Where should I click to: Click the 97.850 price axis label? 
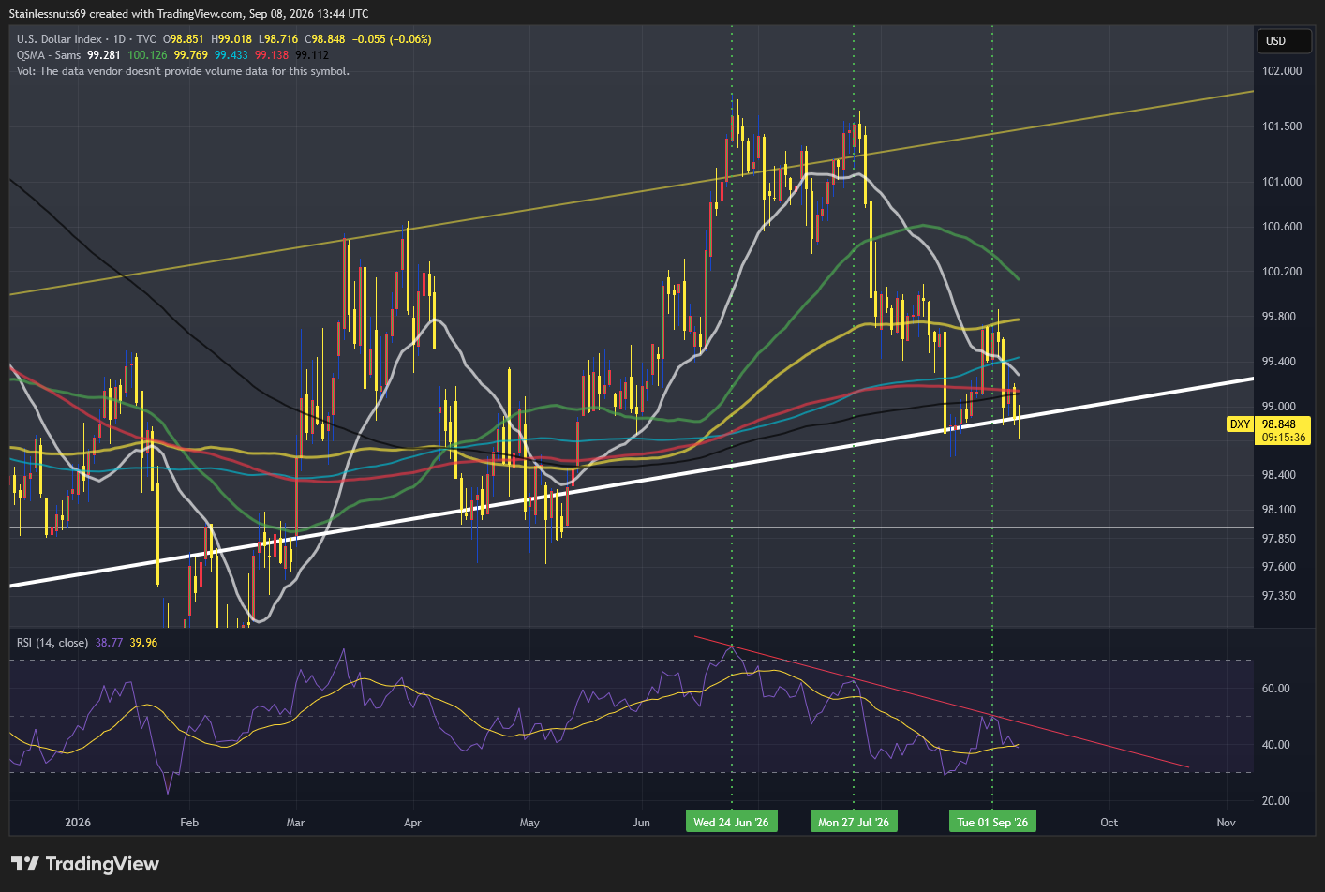tap(1279, 539)
